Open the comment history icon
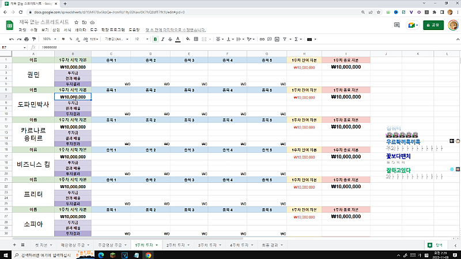This screenshot has width=461, height=259. pos(395,25)
